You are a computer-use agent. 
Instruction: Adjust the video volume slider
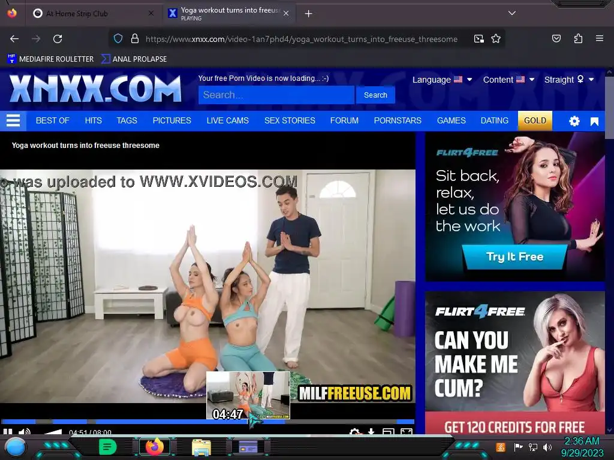53,431
